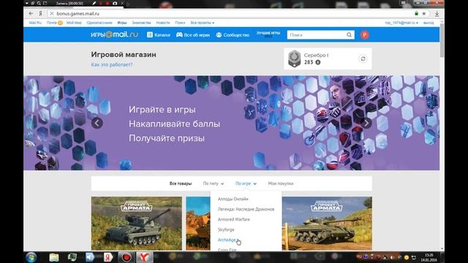Choose ArcheAge from game list
The image size is (468, 263).
point(227,240)
